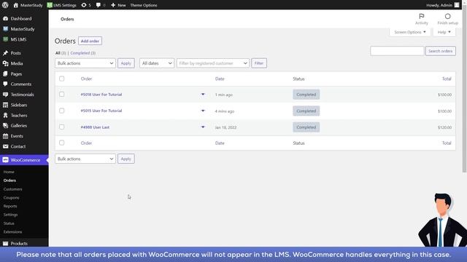Open MasterStudy in the sidebar

23,29
